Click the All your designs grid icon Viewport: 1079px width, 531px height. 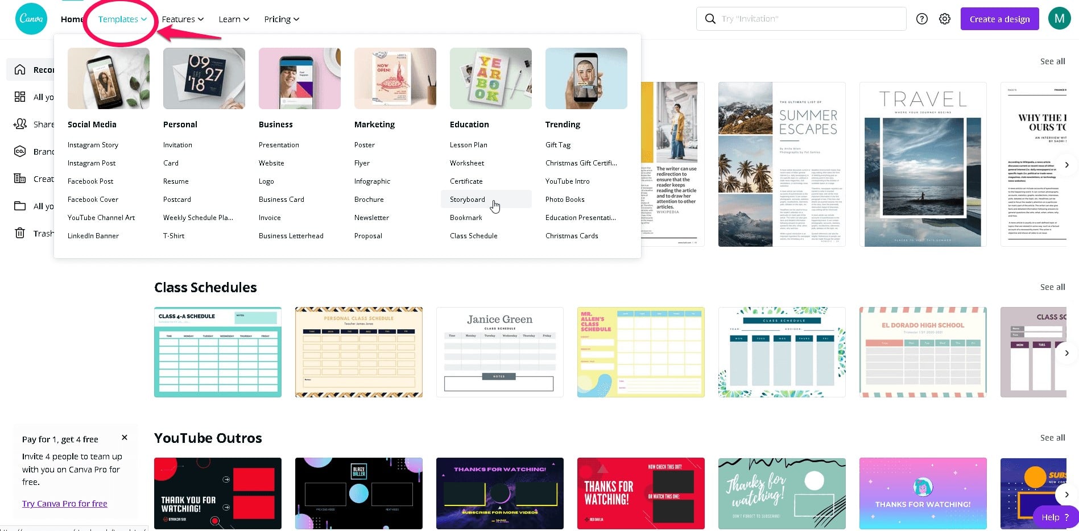20,97
